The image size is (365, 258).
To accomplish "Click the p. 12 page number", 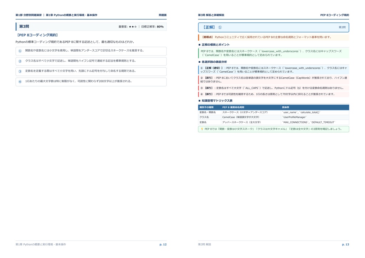I will [x=163, y=244].
